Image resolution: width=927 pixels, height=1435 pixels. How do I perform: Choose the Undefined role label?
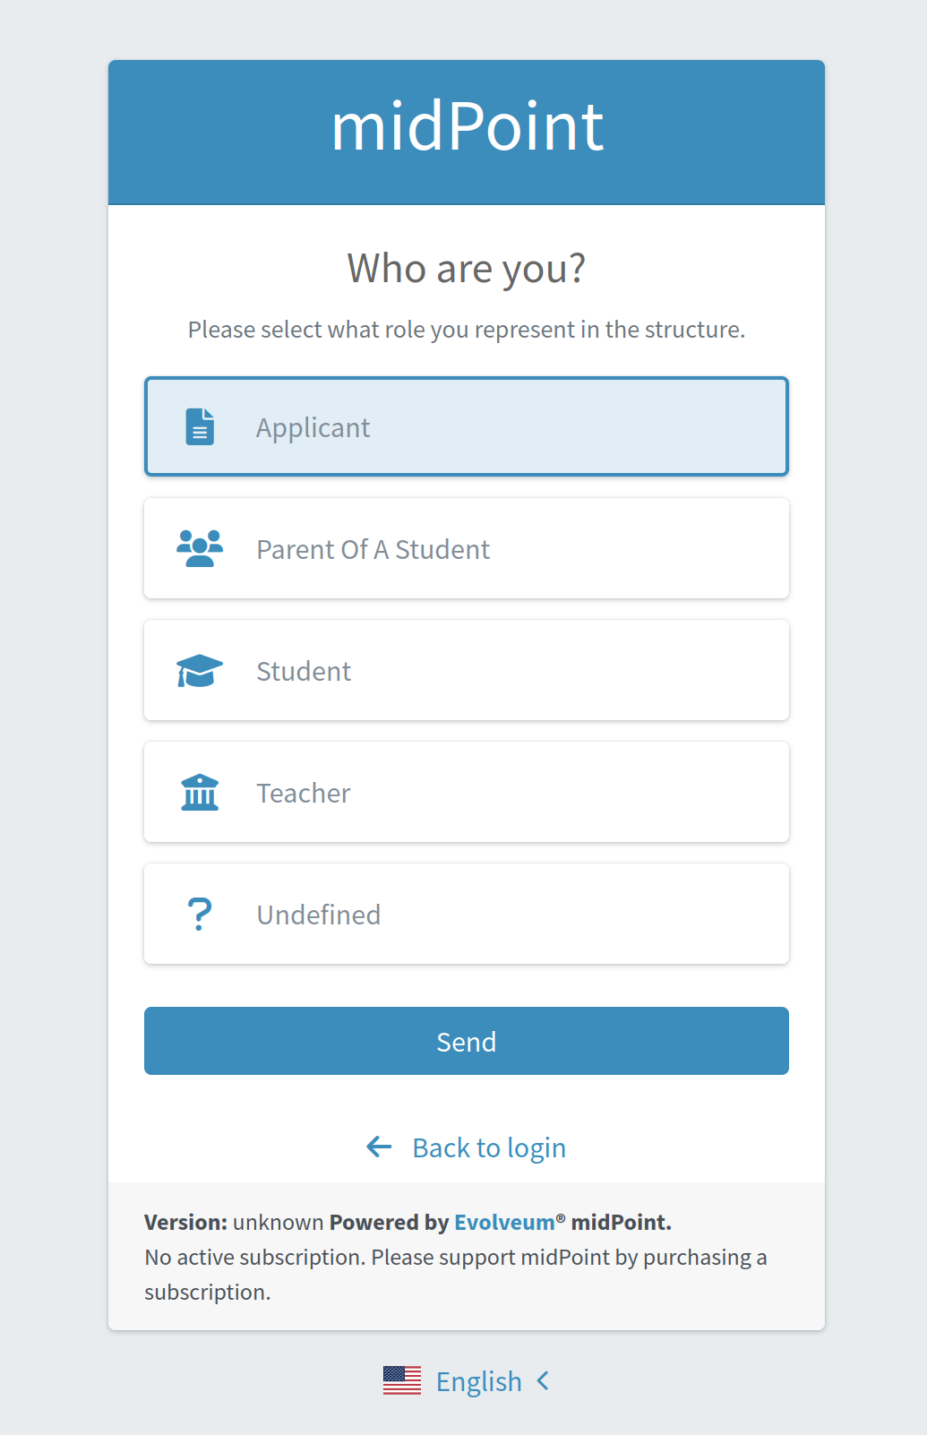319,915
